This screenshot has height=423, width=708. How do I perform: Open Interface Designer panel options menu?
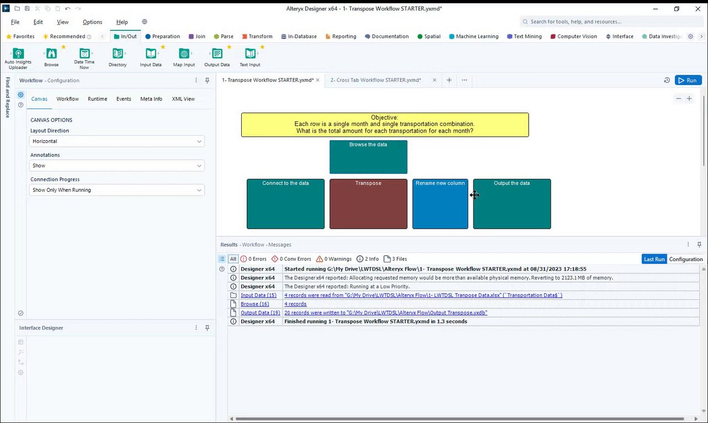point(196,328)
